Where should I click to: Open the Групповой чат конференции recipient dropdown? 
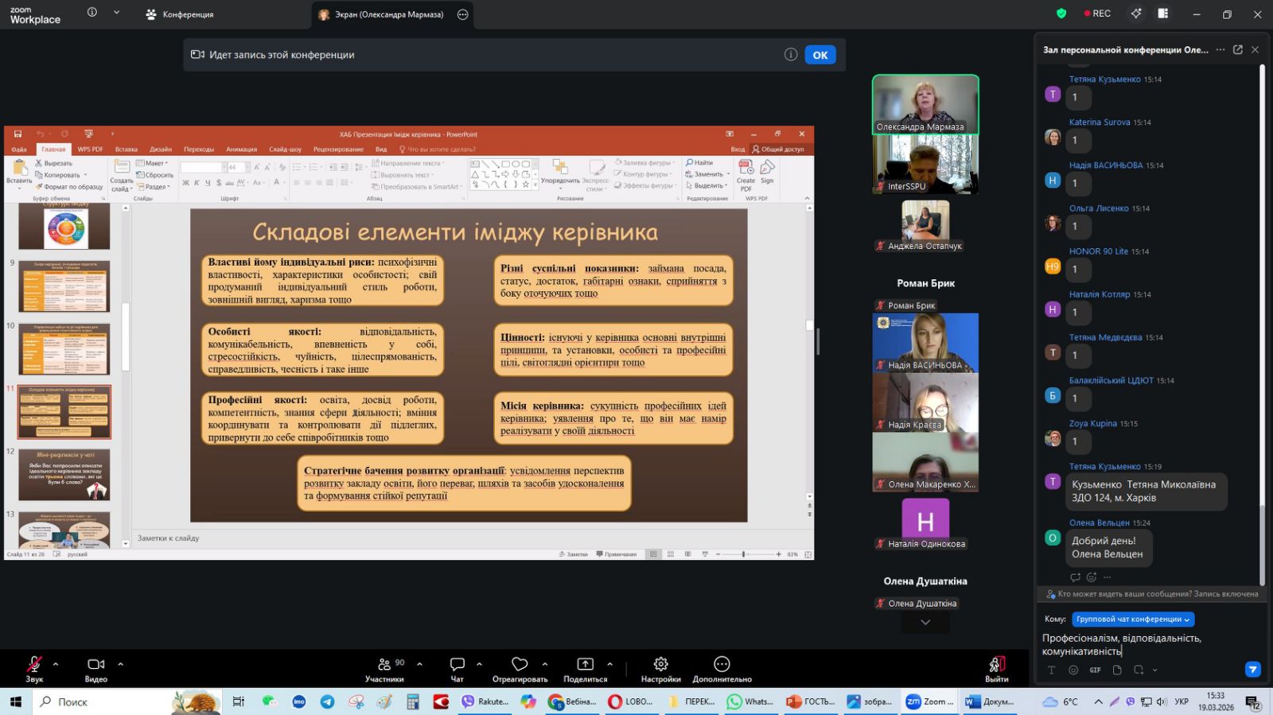coord(1133,619)
